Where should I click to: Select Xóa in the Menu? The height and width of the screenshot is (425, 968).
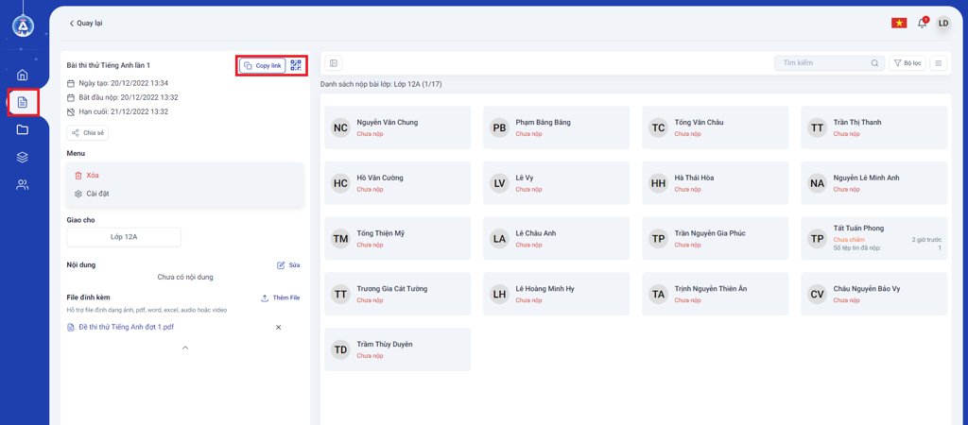92,176
